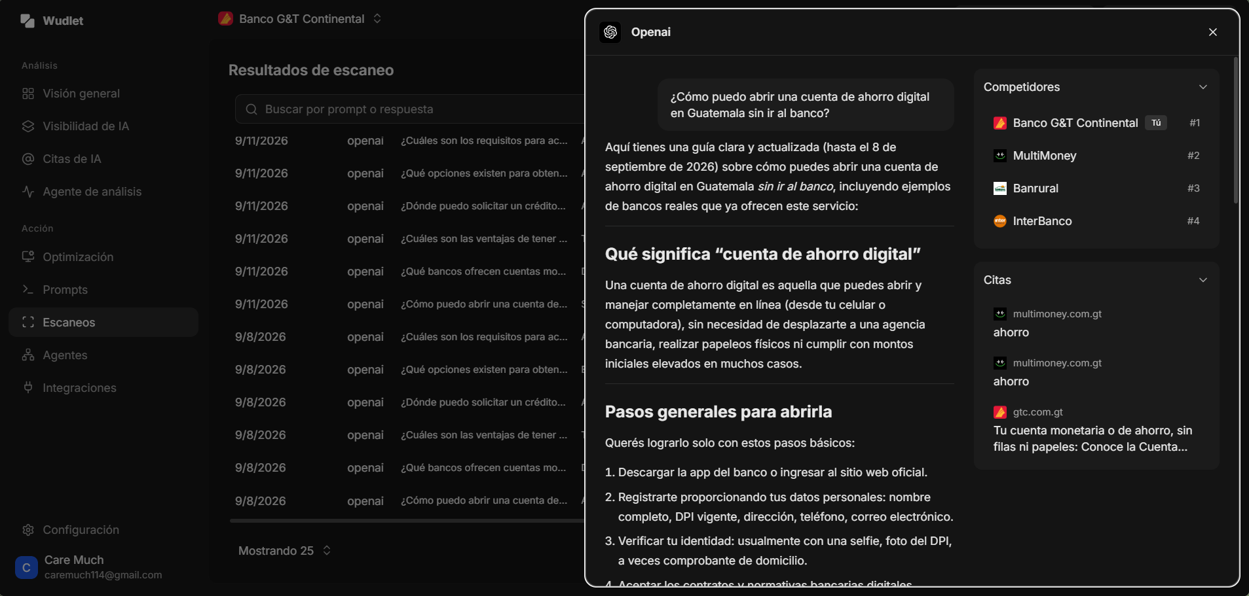Click the results table horizontal scrollbar
Image resolution: width=1249 pixels, height=596 pixels.
coord(407,521)
